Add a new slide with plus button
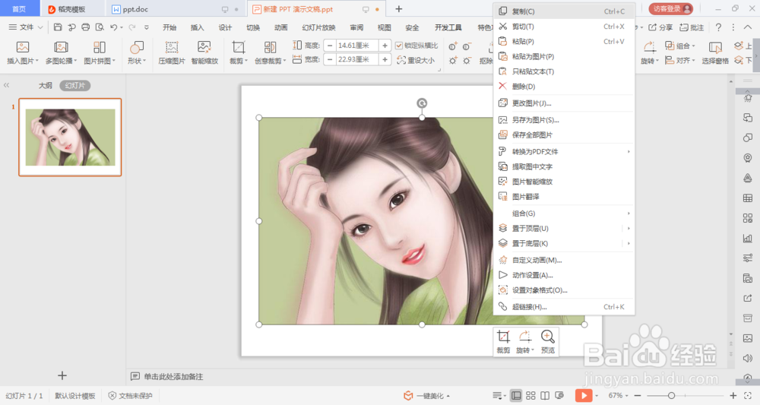Viewport: 760px width, 405px height. click(x=62, y=375)
